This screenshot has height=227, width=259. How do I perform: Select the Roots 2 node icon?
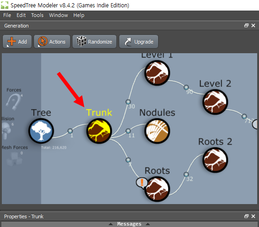(x=215, y=160)
